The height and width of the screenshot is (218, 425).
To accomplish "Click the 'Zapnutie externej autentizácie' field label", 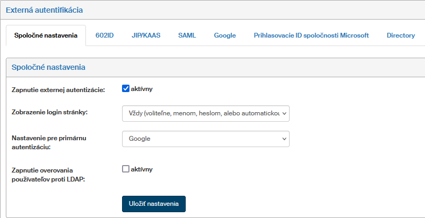I will click(x=58, y=89).
